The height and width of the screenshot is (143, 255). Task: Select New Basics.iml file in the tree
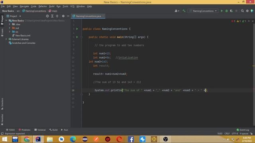(x=21, y=35)
